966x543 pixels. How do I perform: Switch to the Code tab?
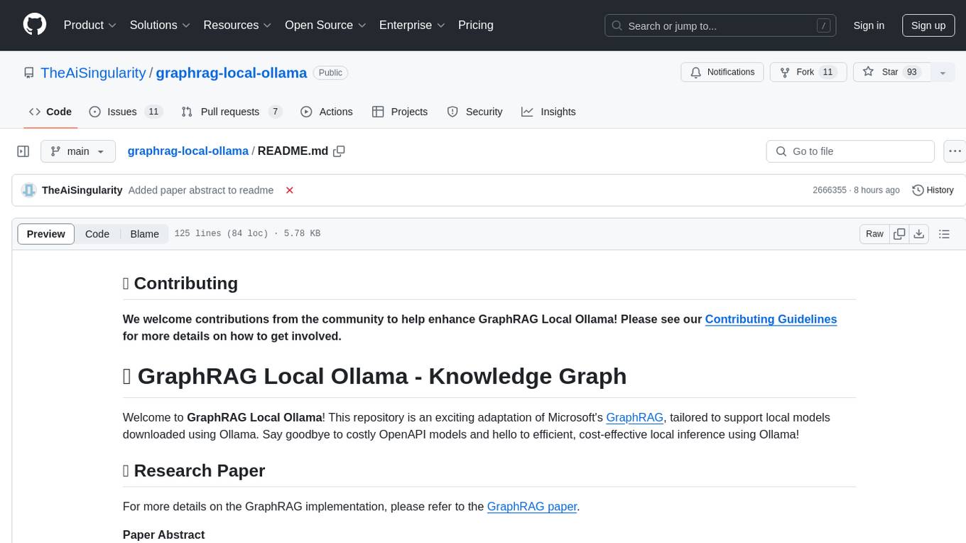pyautogui.click(x=50, y=112)
